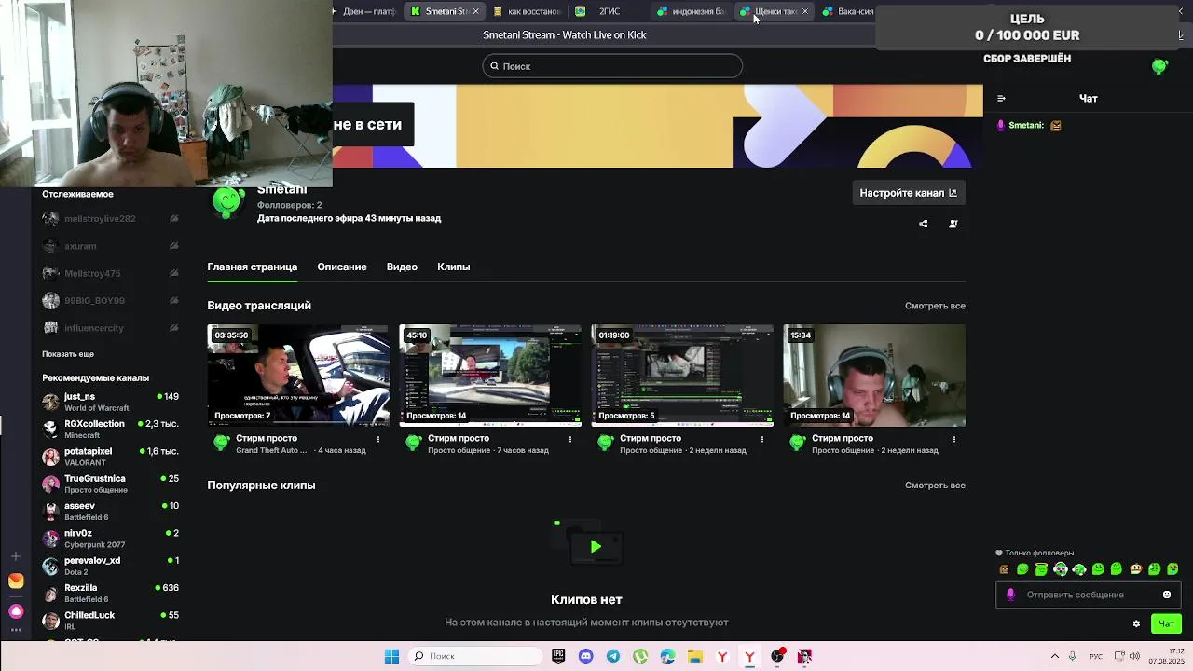Open Epic Games launcher in taskbar

[558, 656]
